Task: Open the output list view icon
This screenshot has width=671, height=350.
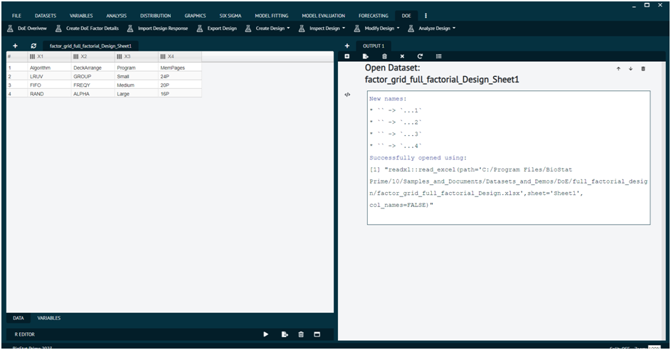Action: click(x=438, y=56)
